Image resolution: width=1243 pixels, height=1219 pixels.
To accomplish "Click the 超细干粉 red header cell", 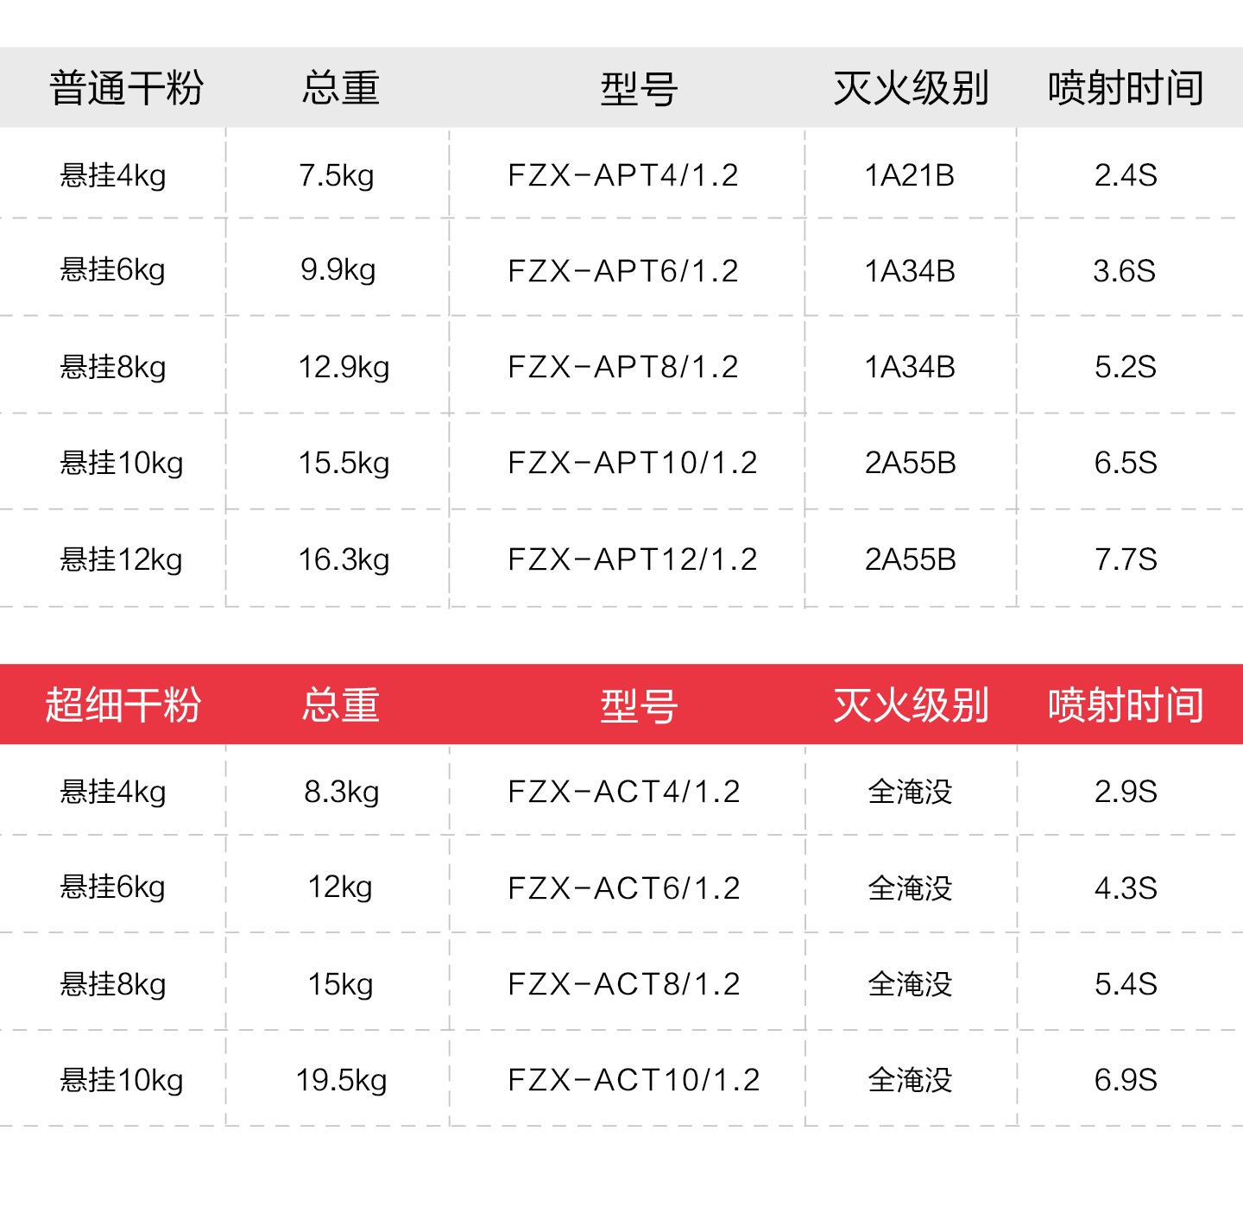I will click(x=123, y=704).
